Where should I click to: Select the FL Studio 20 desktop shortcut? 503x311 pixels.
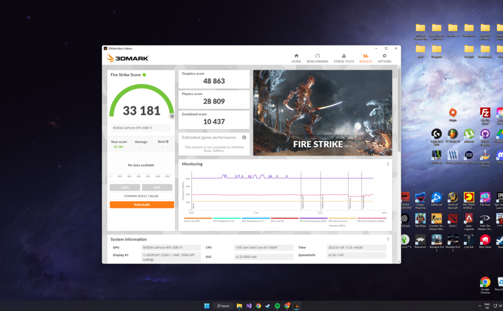[x=453, y=136]
